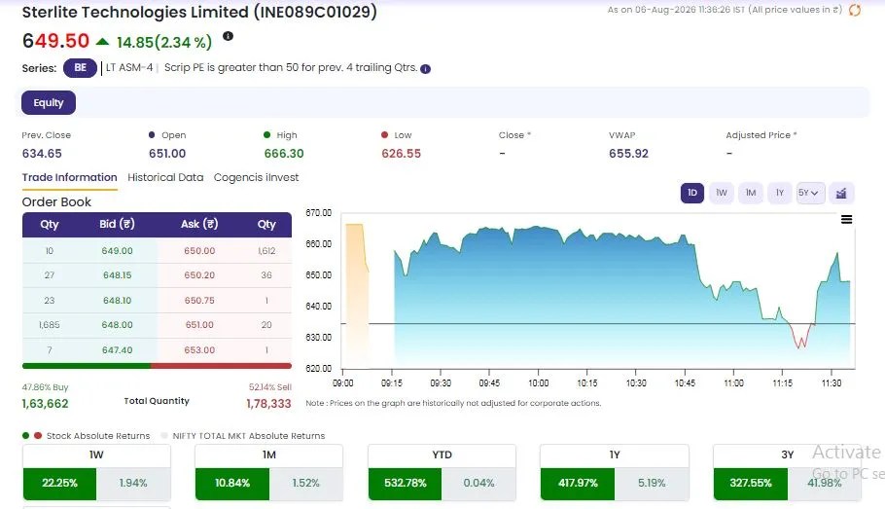Open the info icon next to price change
Image resolution: width=885 pixels, height=509 pixels.
pos(228,36)
